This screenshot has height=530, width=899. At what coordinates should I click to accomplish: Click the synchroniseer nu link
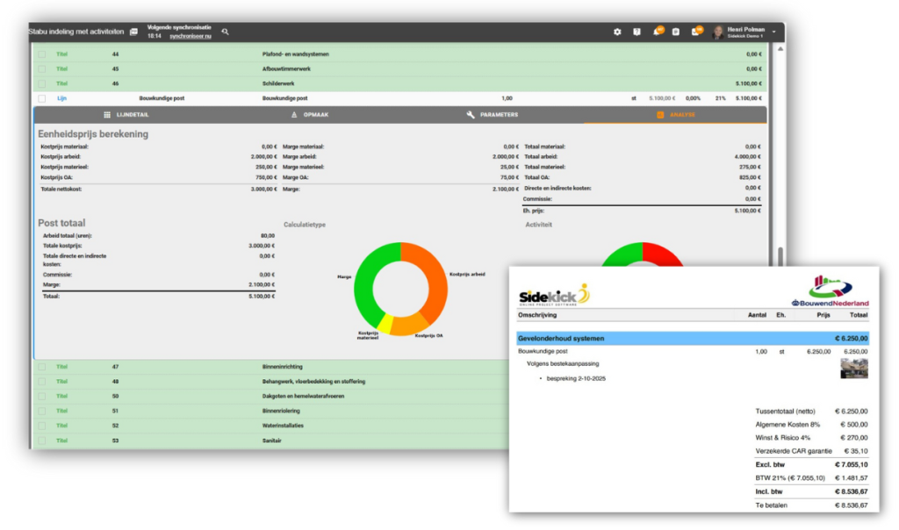191,36
